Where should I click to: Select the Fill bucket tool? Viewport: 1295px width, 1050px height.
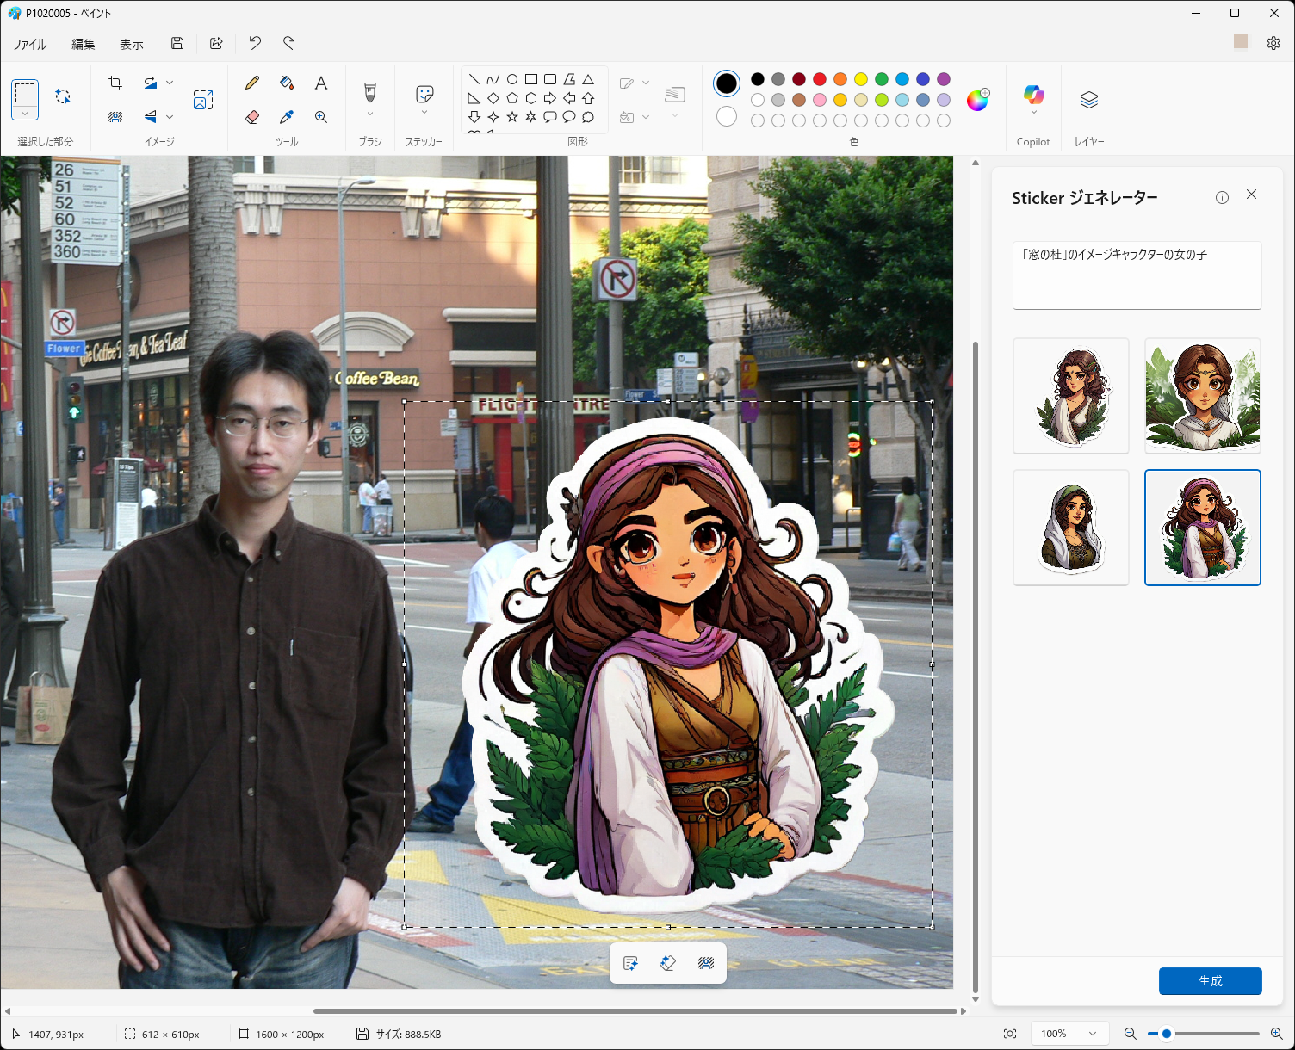(287, 83)
